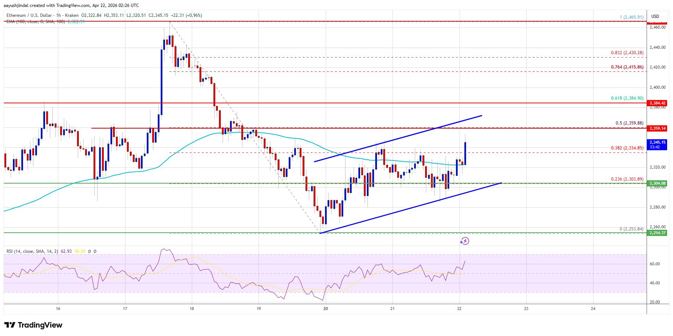Toggle visibility of the EMA (100, close) indicator

click(x=36, y=22)
